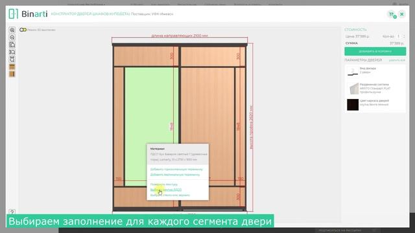Select the top-right door panel segment
The height and width of the screenshot is (233, 415).
click(x=213, y=56)
